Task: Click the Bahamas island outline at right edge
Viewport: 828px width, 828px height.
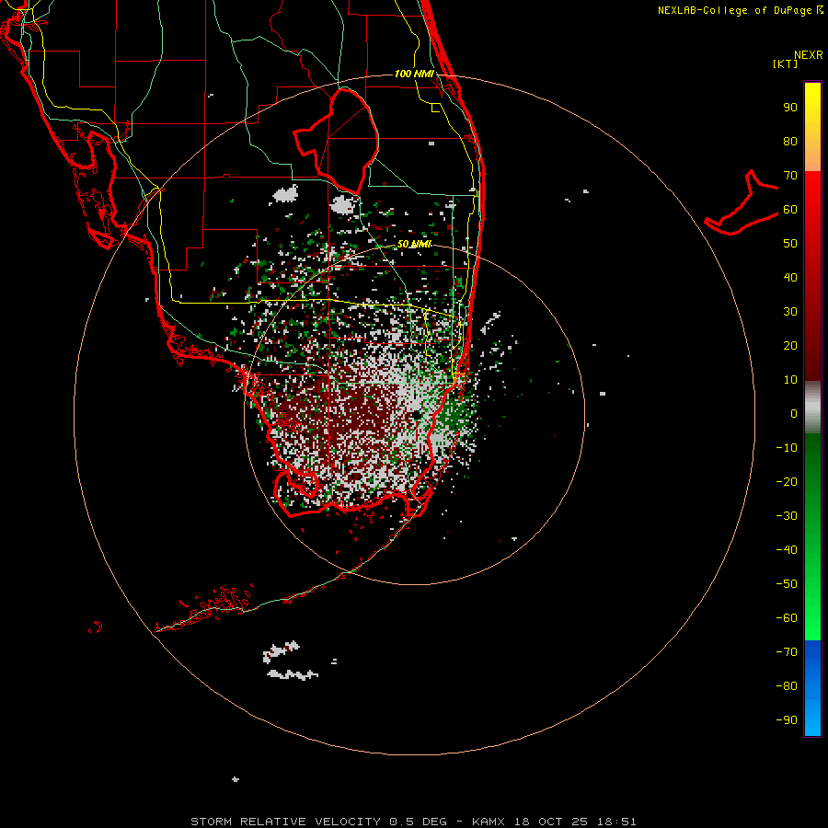Action: (x=742, y=202)
